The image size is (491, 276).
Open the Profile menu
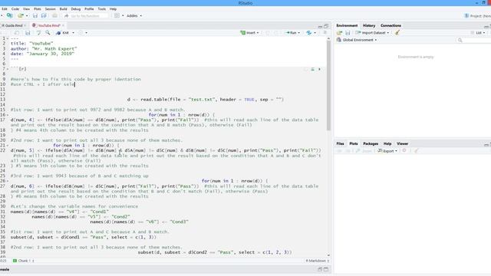click(x=89, y=9)
